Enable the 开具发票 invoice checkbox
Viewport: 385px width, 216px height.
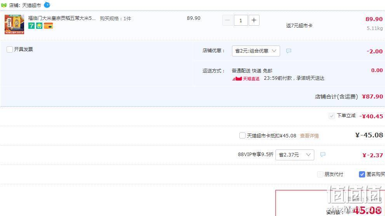pyautogui.click(x=10, y=49)
